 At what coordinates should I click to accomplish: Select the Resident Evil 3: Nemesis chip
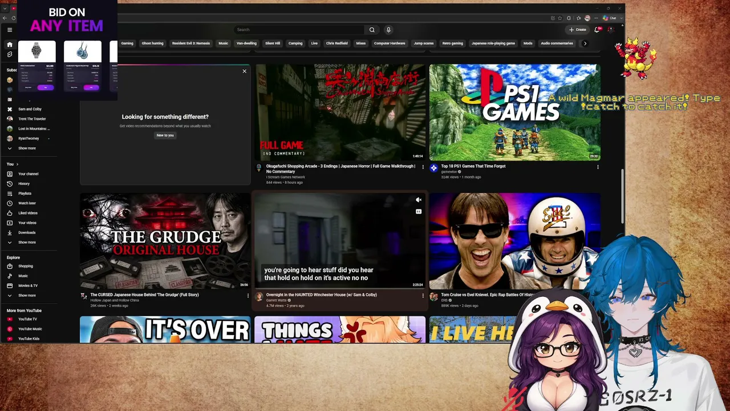point(191,43)
